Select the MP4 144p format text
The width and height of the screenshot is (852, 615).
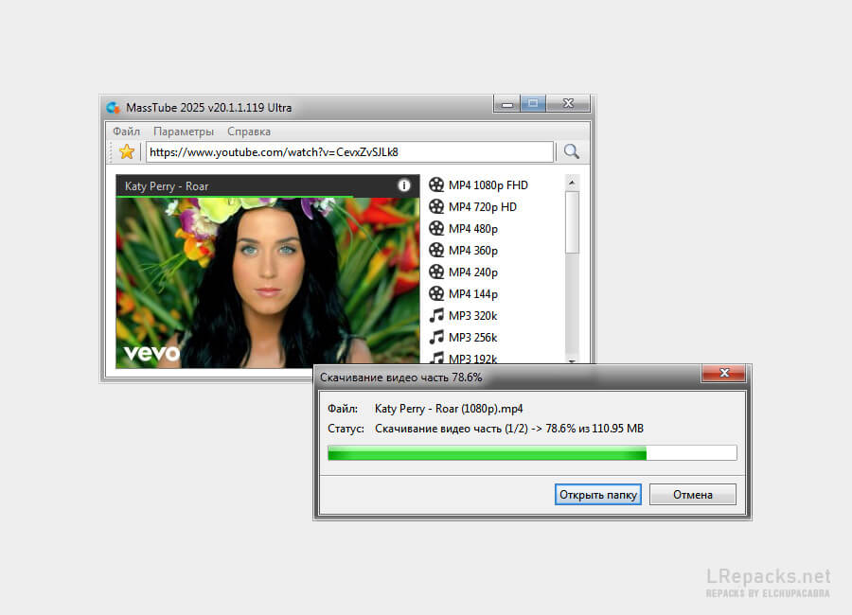(x=473, y=294)
